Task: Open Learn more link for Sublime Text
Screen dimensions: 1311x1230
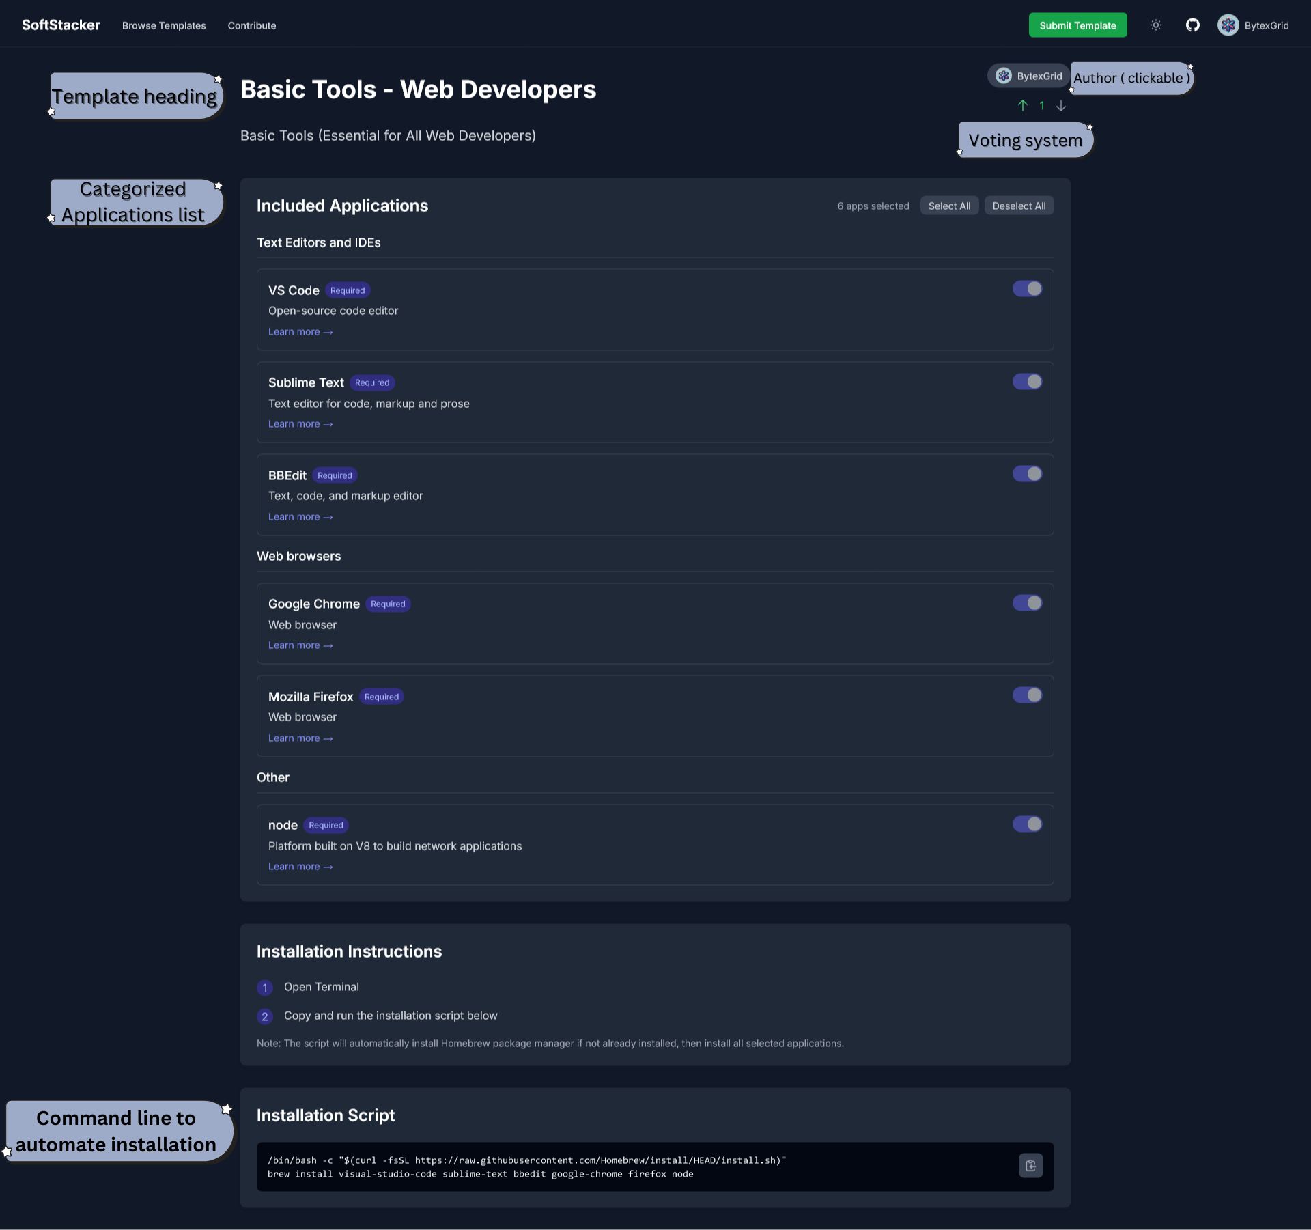Action: 300,424
